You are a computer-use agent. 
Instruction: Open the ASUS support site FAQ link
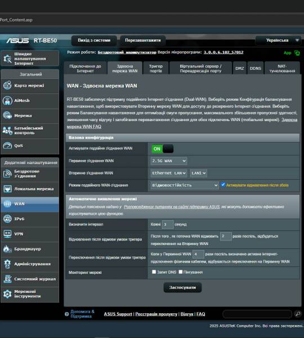pos(172,207)
